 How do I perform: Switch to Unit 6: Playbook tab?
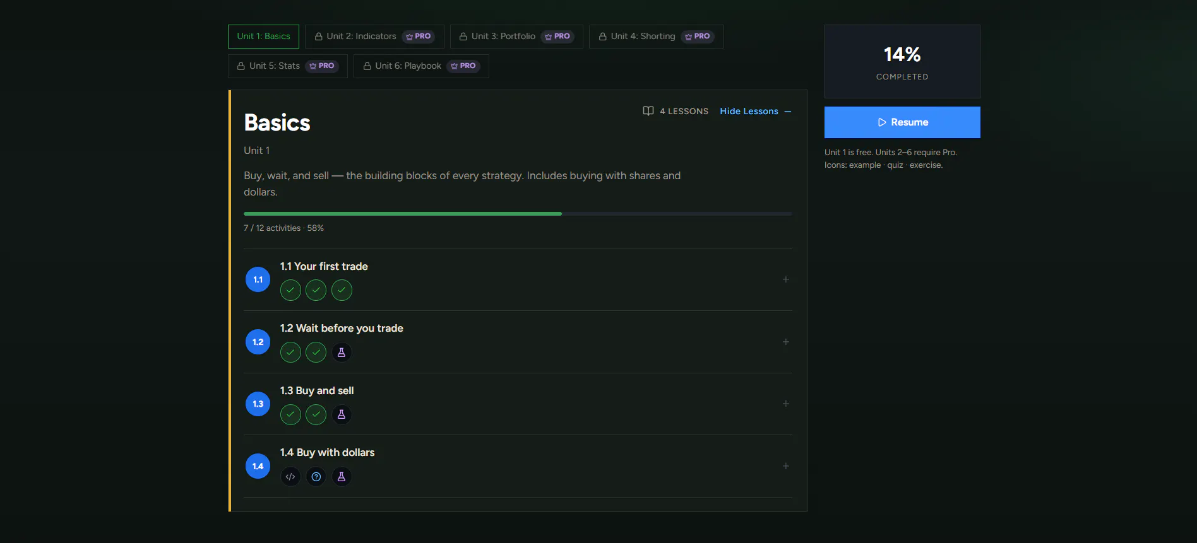[x=421, y=66]
